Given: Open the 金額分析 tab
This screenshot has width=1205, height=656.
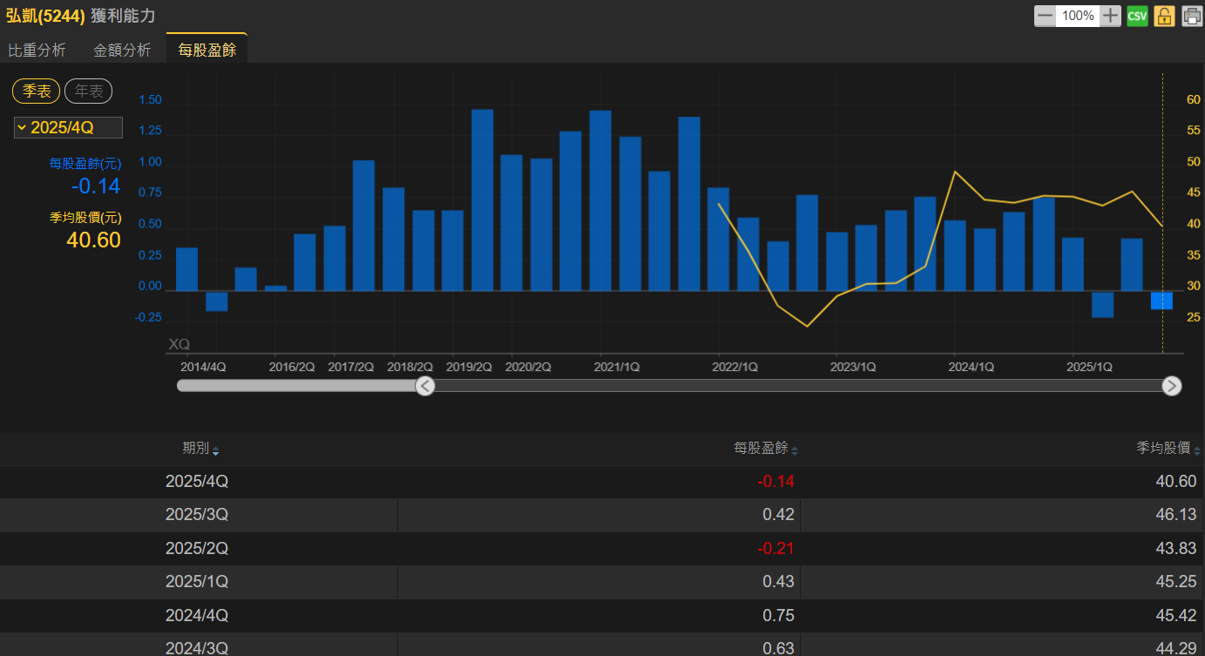Looking at the screenshot, I should click(122, 51).
